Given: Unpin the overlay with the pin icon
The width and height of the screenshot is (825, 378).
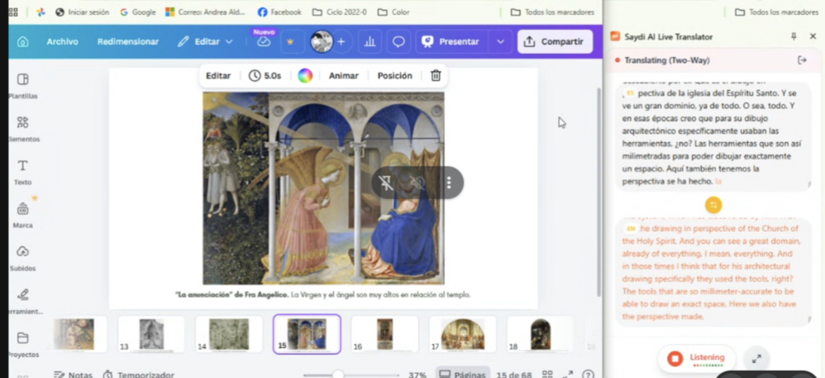Looking at the screenshot, I should (386, 182).
